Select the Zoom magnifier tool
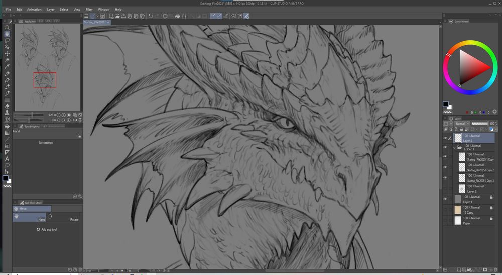The width and height of the screenshot is (502, 275). point(7,28)
